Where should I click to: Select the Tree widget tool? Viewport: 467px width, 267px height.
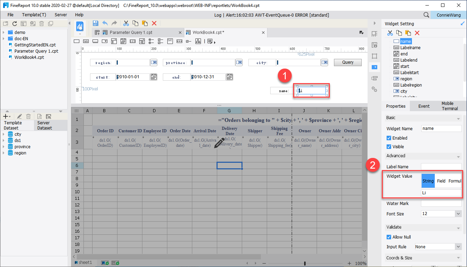pyautogui.click(x=198, y=41)
